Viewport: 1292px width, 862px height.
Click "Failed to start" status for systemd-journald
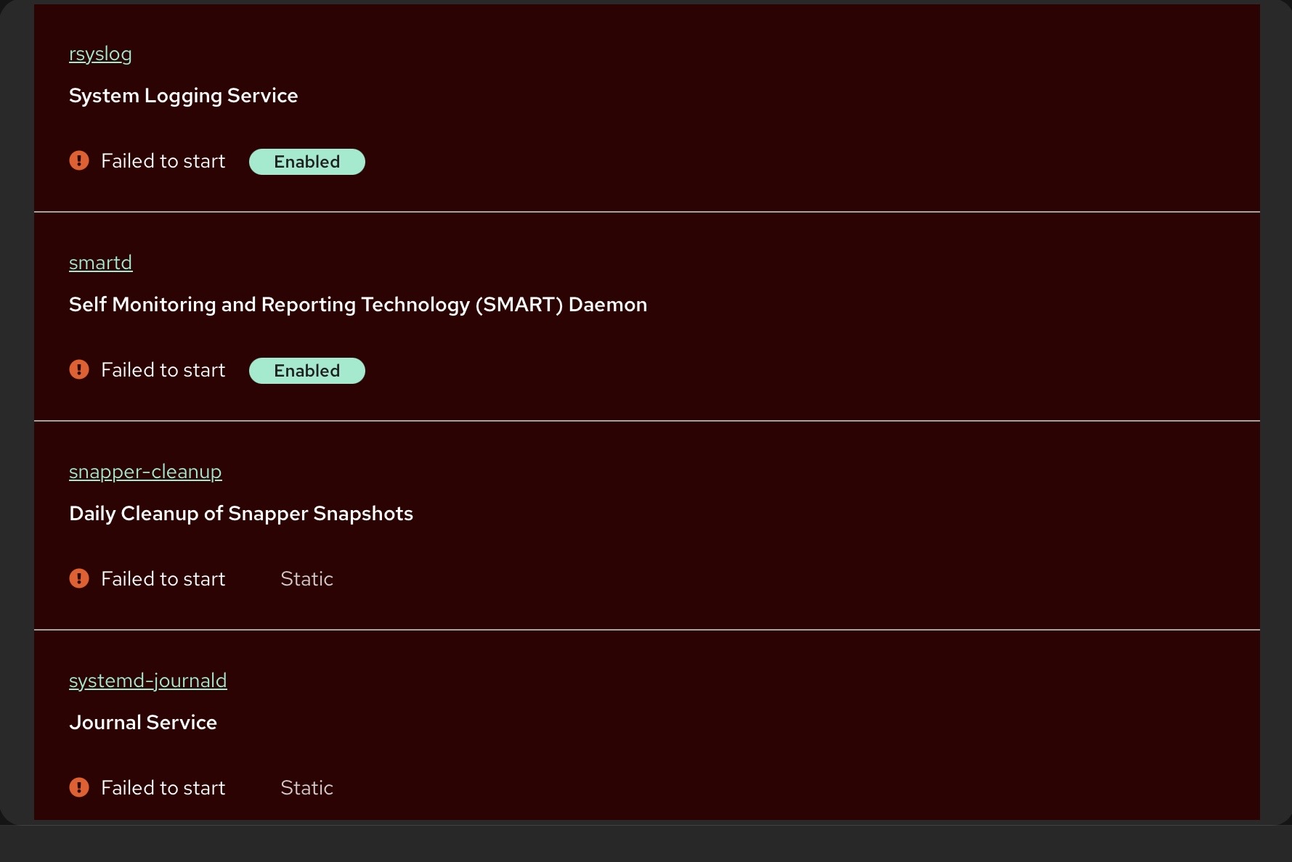pyautogui.click(x=163, y=788)
